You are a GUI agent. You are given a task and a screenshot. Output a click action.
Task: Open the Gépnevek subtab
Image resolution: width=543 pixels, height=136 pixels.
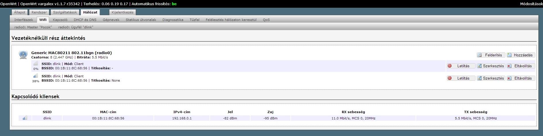111,20
